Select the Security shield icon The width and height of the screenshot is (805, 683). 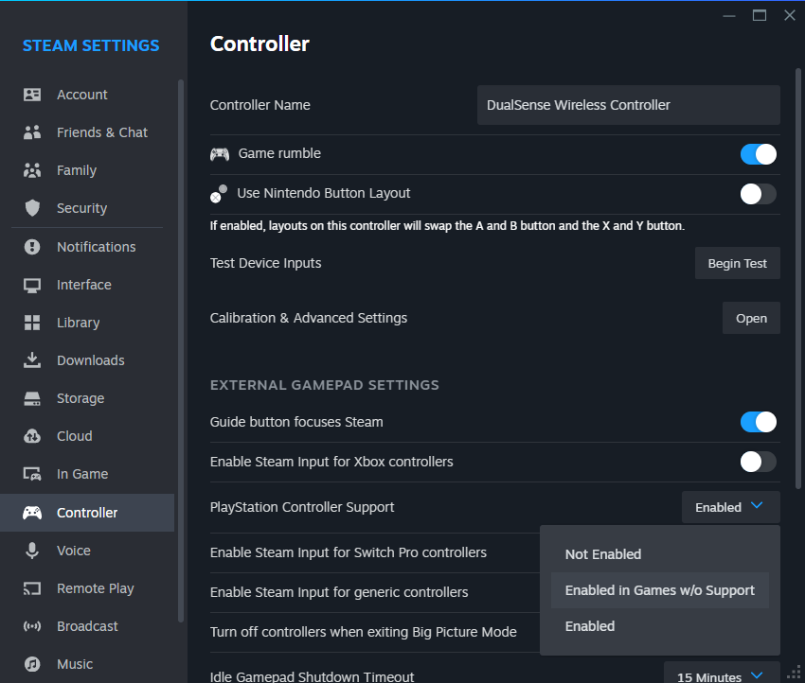point(32,208)
